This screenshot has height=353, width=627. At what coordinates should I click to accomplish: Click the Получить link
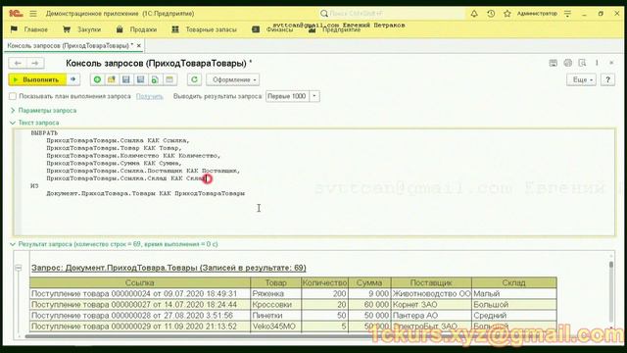click(150, 96)
